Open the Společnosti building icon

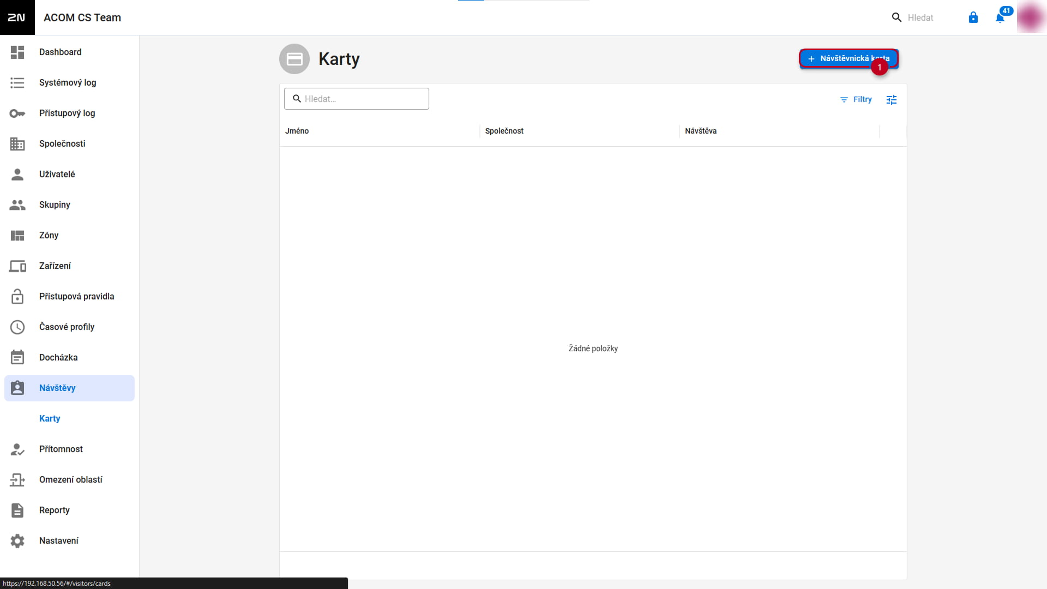click(17, 144)
